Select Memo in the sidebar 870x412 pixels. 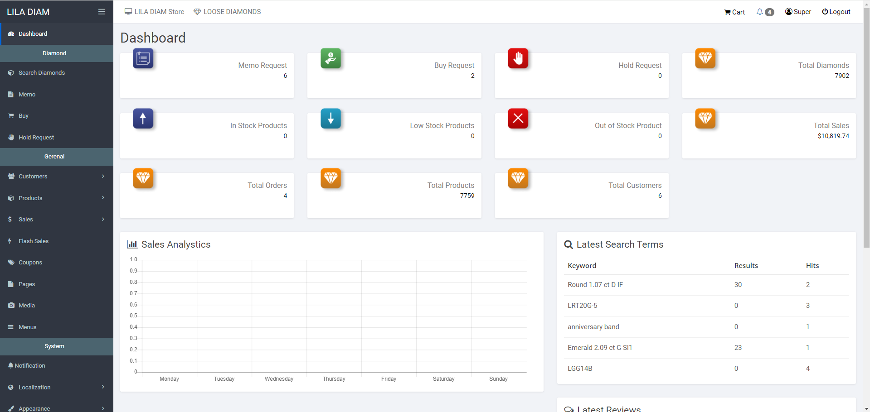pos(57,95)
